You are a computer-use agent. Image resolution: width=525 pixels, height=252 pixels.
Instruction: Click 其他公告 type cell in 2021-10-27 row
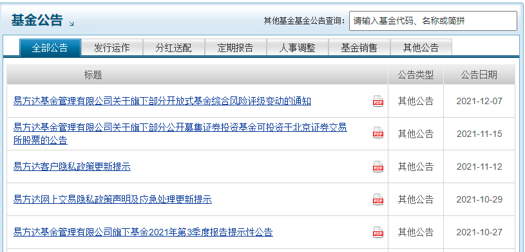415,232
